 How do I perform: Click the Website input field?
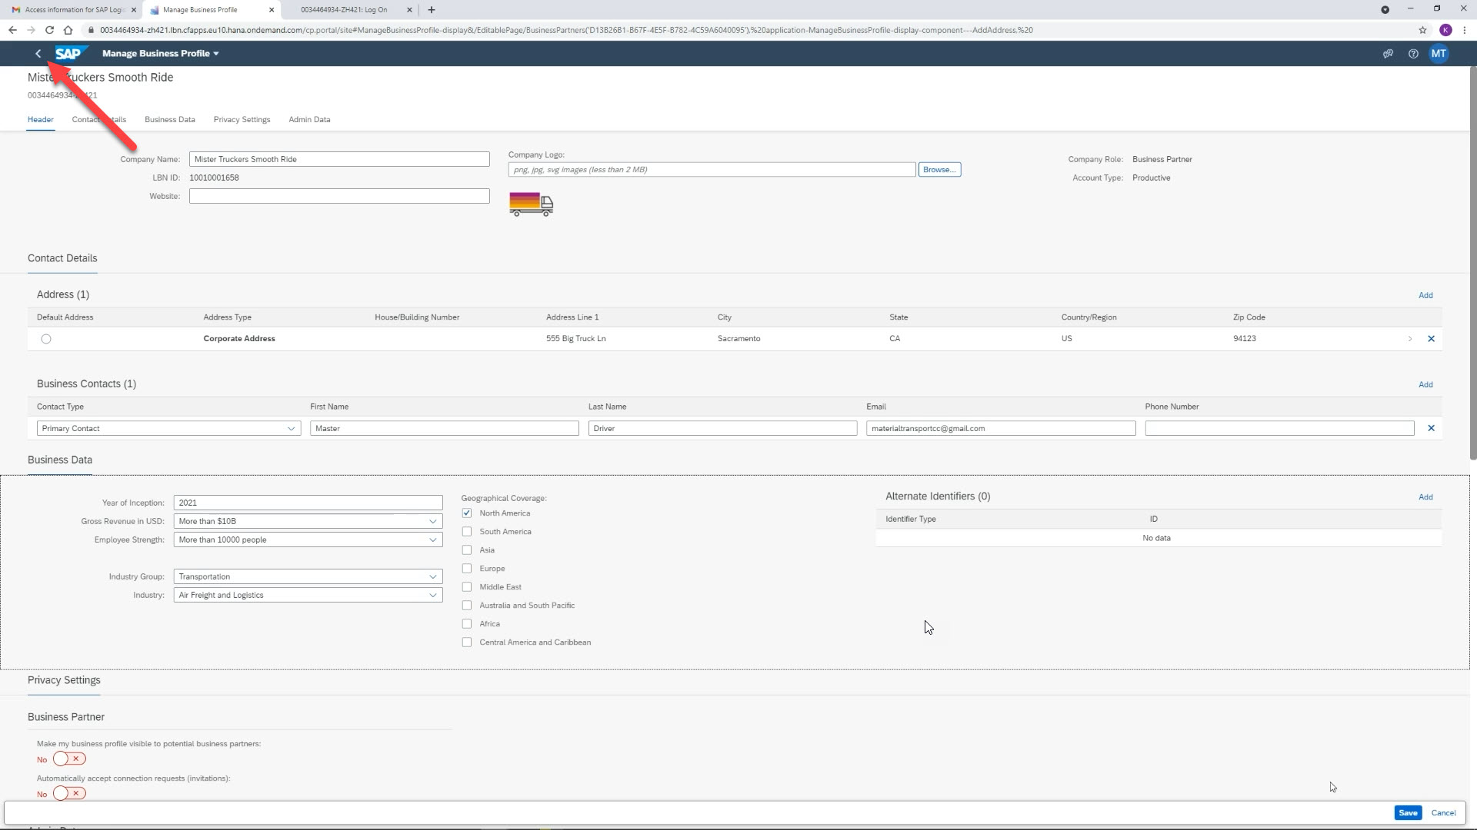(339, 196)
